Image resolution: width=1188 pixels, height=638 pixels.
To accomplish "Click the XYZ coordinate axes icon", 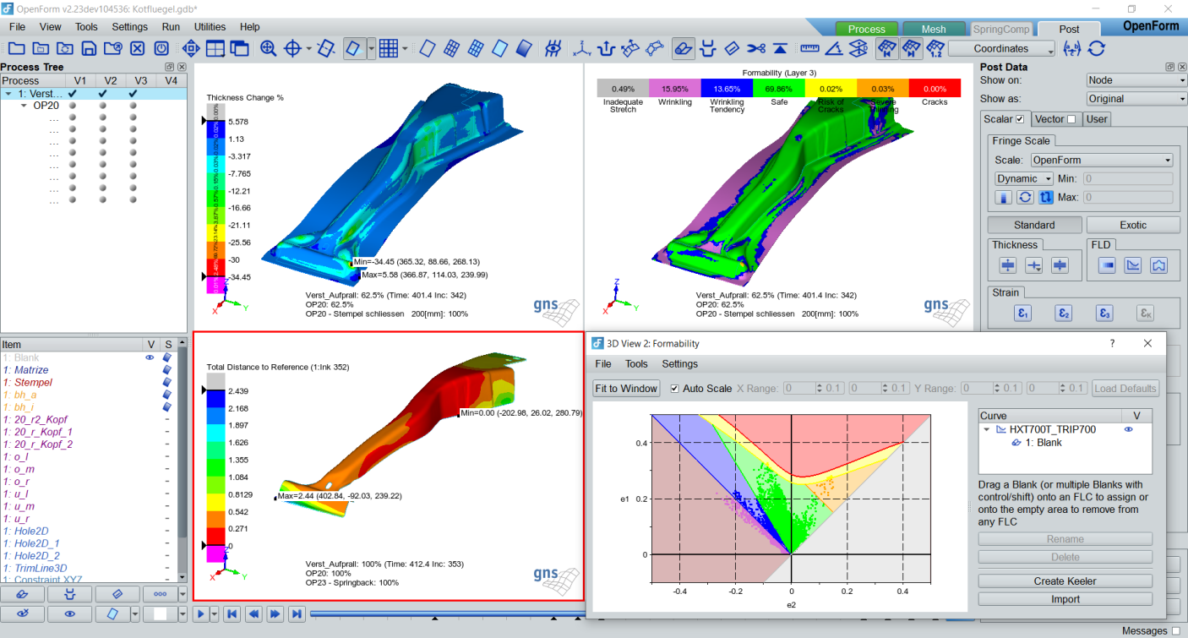I will (580, 49).
